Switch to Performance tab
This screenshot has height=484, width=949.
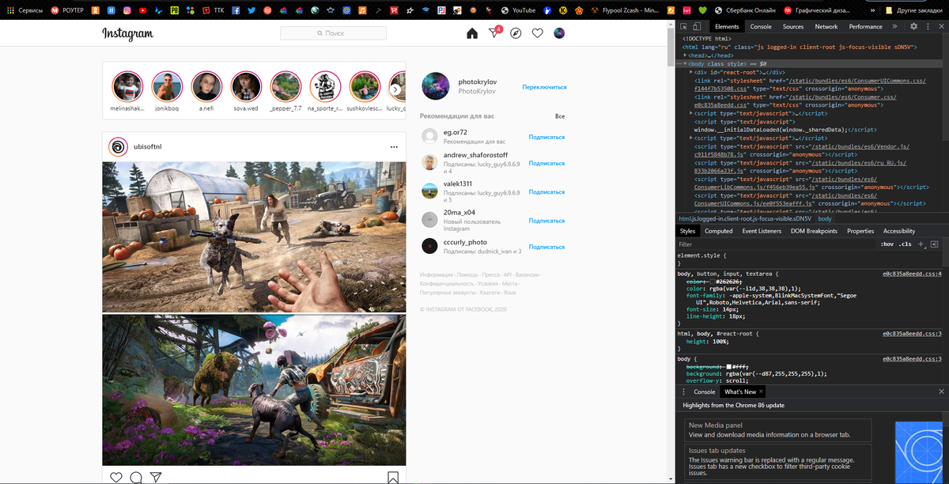pos(866,26)
